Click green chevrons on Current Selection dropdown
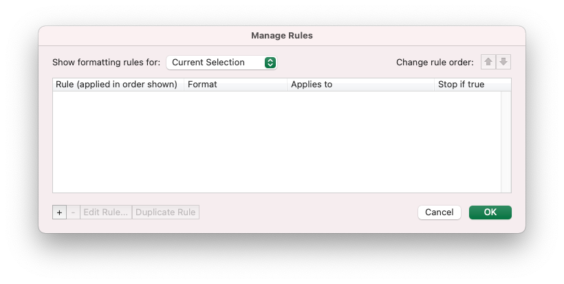Screen dimensions: 564x284 coord(270,63)
